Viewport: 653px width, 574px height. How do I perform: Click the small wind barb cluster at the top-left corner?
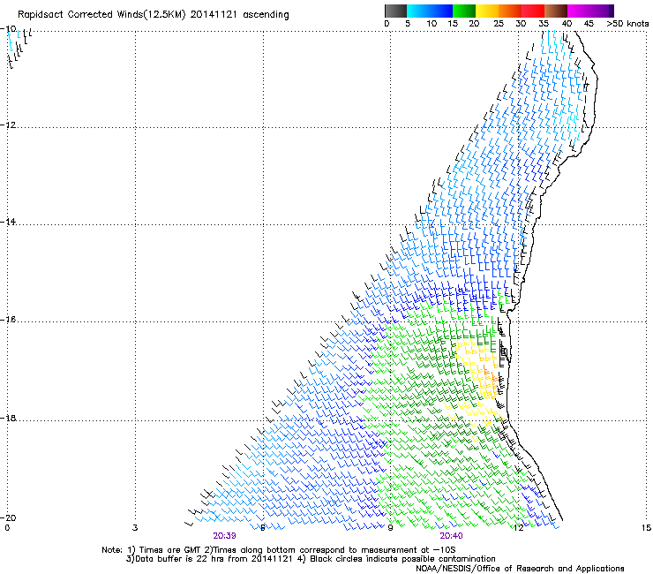18,47
